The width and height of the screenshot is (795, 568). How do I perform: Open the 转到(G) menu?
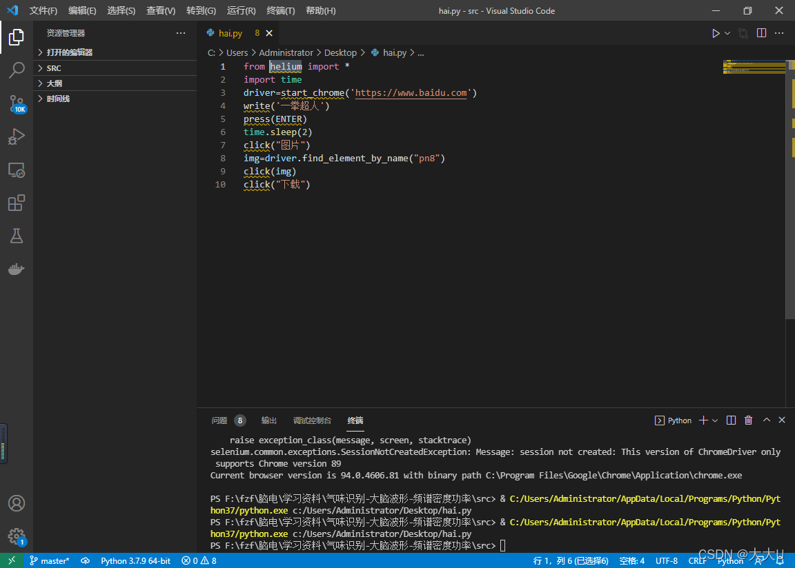click(201, 10)
